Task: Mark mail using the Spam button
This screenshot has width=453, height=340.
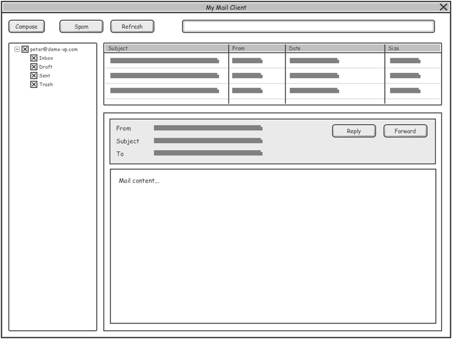Action: coord(81,27)
